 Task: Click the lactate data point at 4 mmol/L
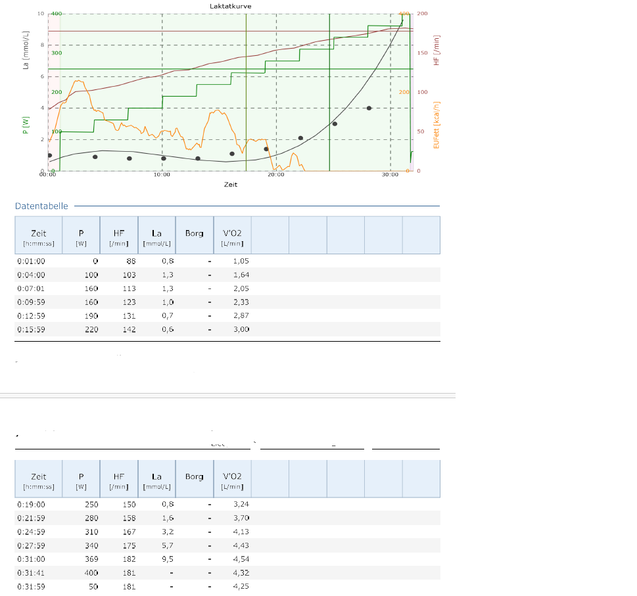[369, 108]
